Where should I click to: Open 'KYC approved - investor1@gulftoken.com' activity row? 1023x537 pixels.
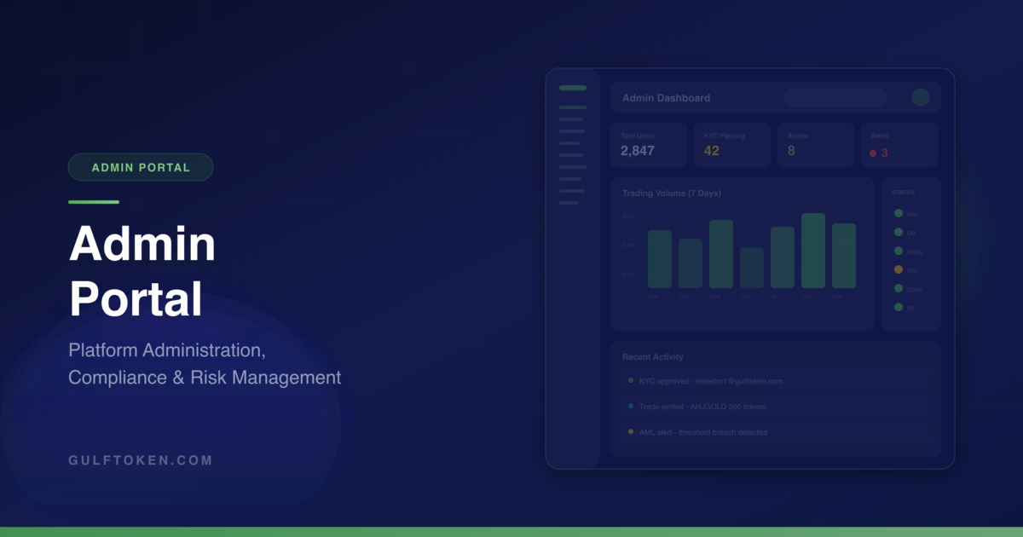776,381
